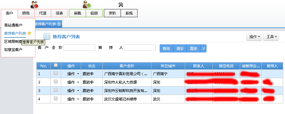Click the 固定电话 column header
Viewport: 285px width, 114px height.
[x=226, y=66]
